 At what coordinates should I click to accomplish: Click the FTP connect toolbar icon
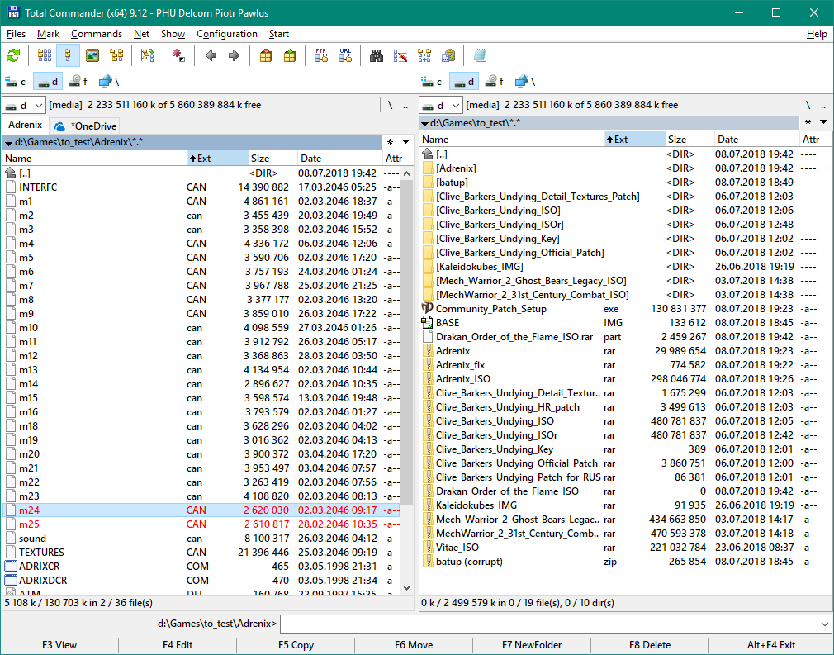click(321, 56)
